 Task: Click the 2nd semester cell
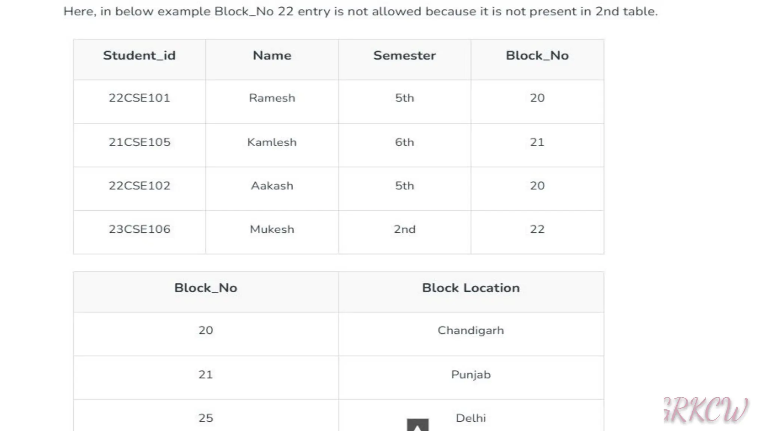click(404, 229)
